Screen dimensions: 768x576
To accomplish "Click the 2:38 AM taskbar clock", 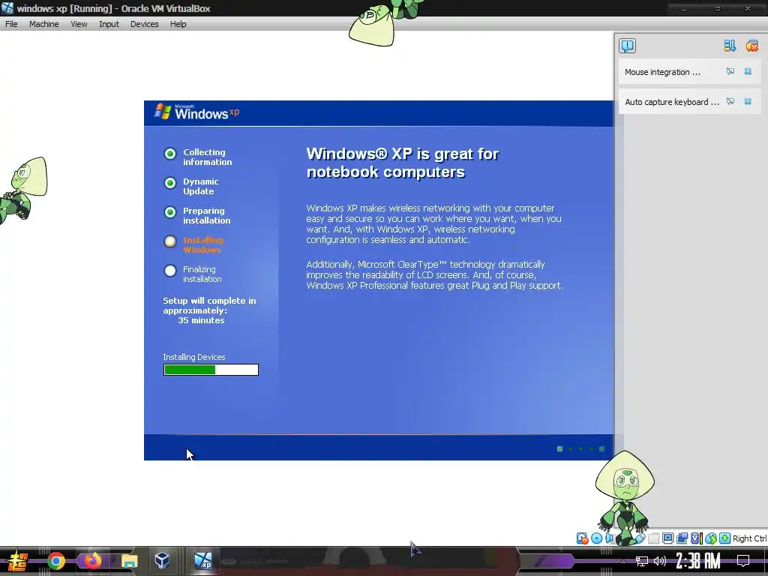I will (698, 561).
